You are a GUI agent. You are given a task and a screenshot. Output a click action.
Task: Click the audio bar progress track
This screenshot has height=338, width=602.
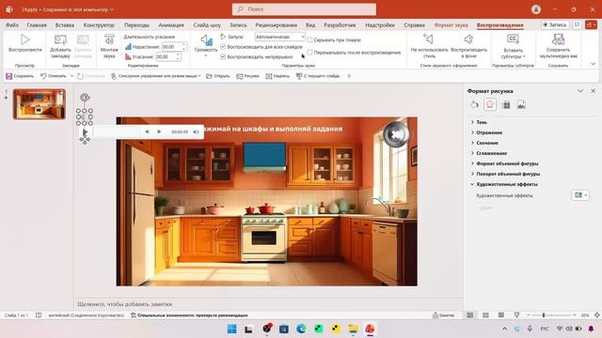click(117, 131)
